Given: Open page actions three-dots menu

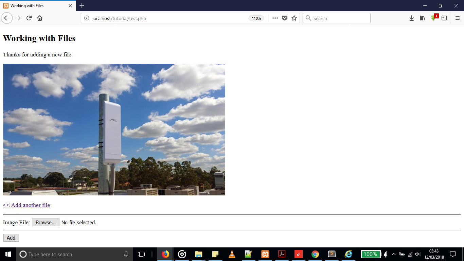Looking at the screenshot, I should point(275,18).
